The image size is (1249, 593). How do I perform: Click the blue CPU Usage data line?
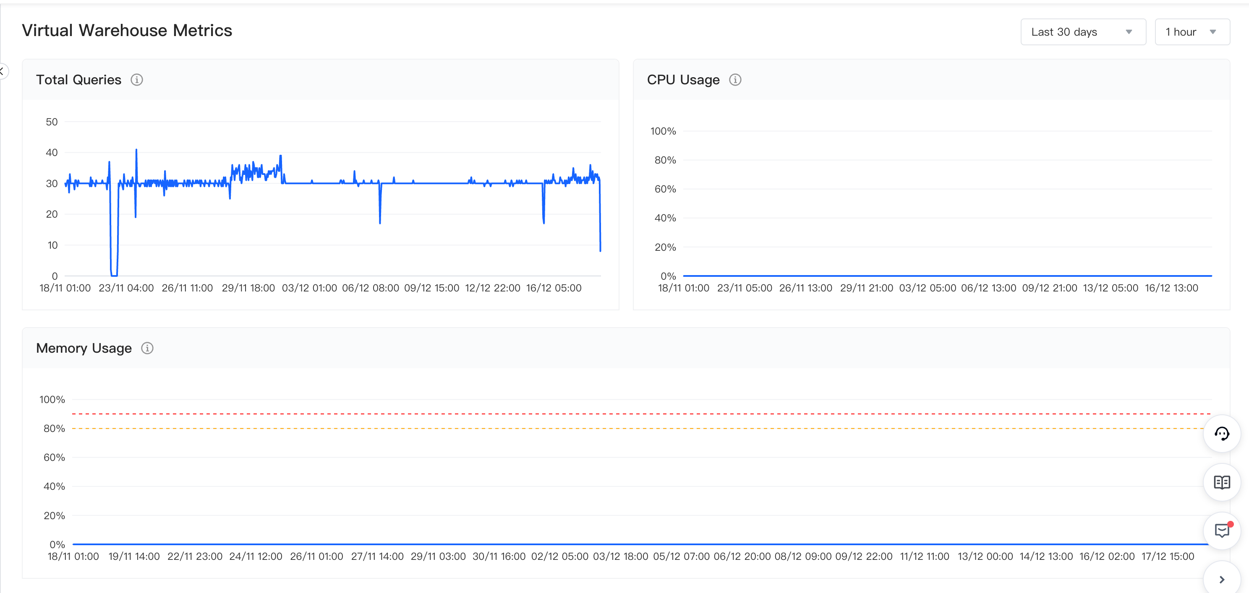(x=947, y=276)
